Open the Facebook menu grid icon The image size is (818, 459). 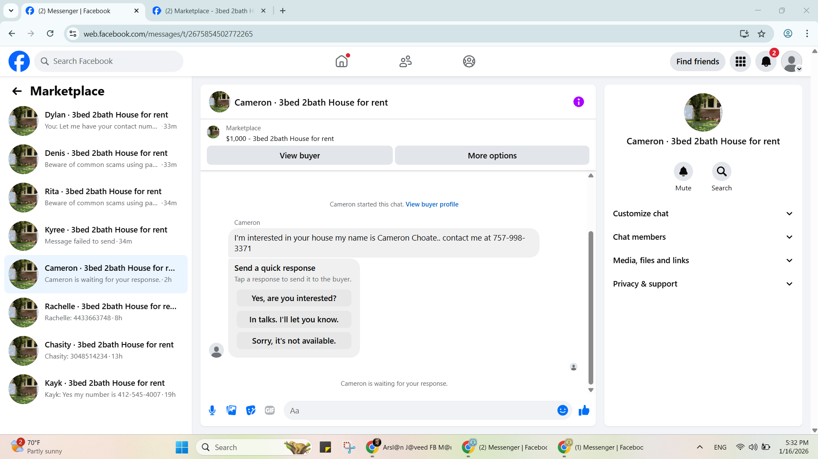(x=740, y=61)
